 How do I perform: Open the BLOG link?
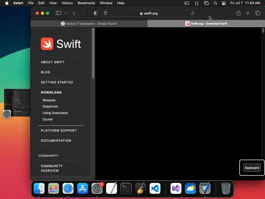click(46, 72)
